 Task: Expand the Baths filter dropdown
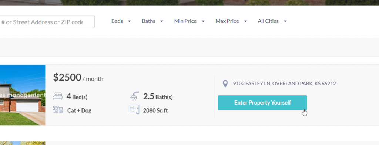[x=152, y=21]
